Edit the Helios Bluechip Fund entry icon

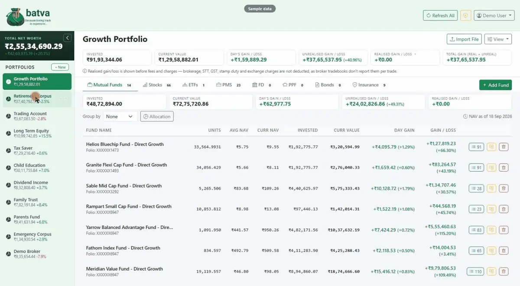[x=491, y=147]
